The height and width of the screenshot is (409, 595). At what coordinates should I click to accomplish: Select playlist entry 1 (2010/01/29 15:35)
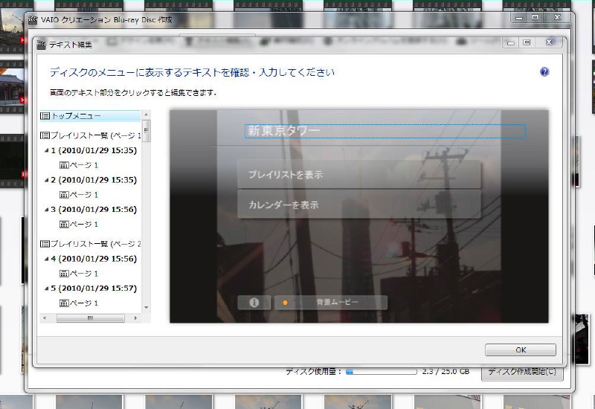[x=94, y=150]
